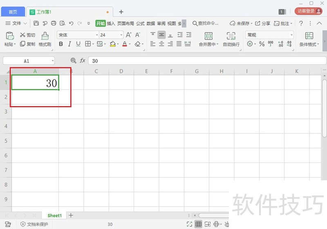Switch to the 页面布局 Page Layout tab
Image resolution: width=327 pixels, height=229 pixels.
(x=125, y=23)
